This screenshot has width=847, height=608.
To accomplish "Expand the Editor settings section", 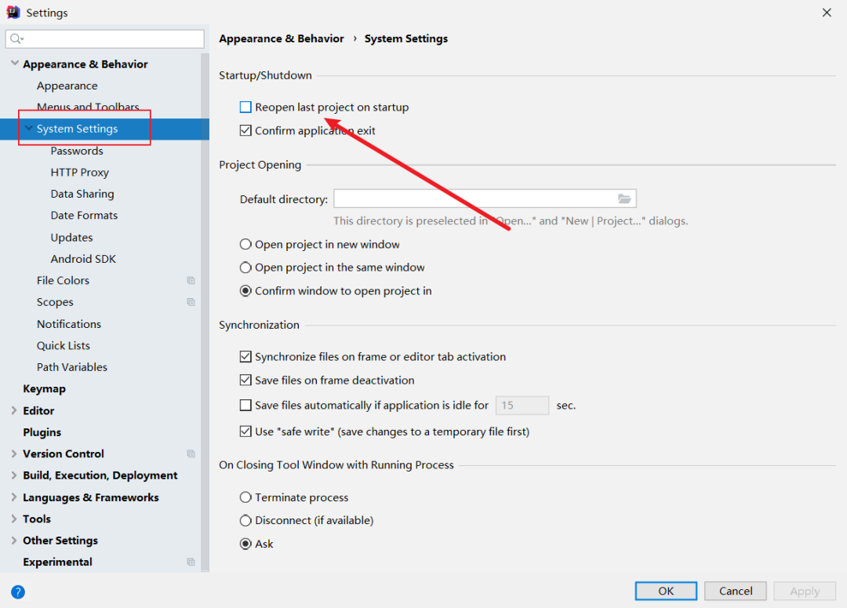I will pos(14,410).
